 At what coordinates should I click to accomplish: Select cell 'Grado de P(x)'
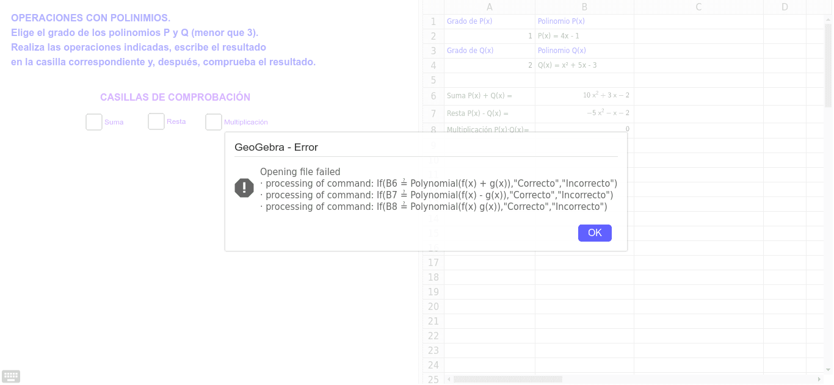tap(490, 21)
